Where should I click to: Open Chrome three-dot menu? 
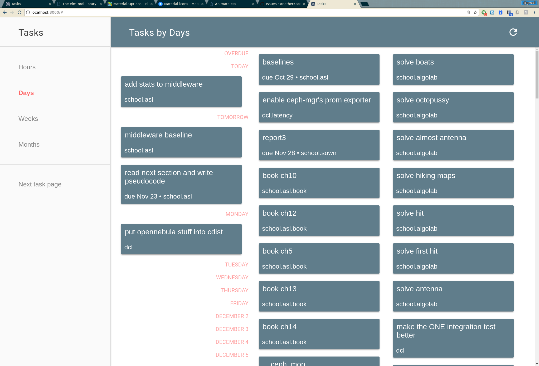click(534, 12)
